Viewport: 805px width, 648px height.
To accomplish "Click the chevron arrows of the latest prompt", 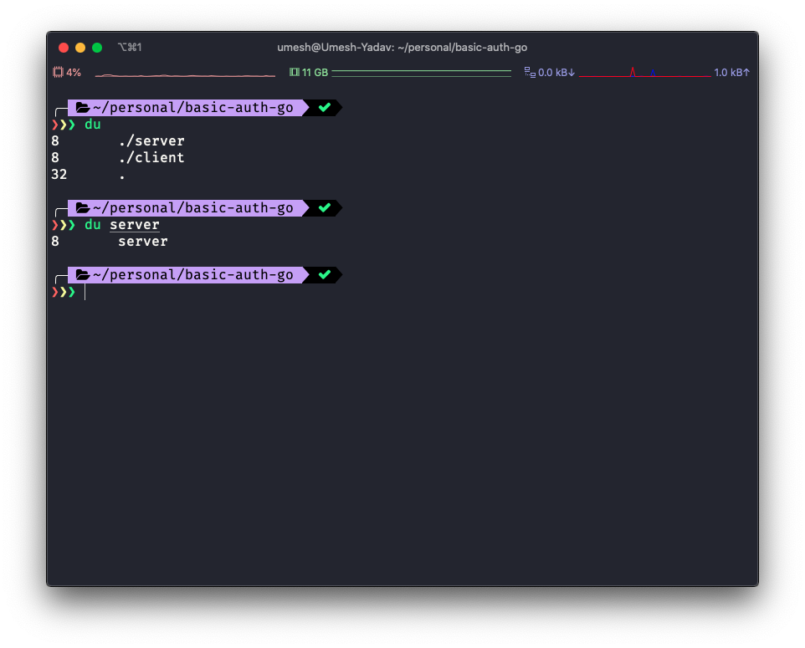I will (x=64, y=292).
